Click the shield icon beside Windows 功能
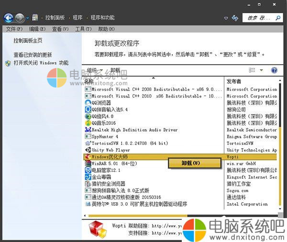 tap(8, 63)
